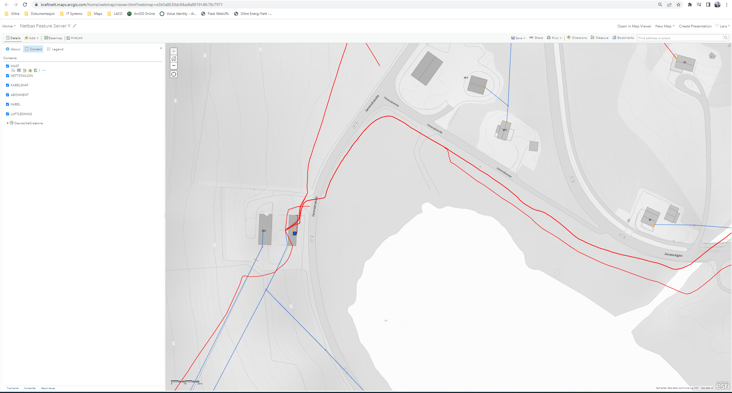Expand GeocacheGraatone basemap layer

7,123
